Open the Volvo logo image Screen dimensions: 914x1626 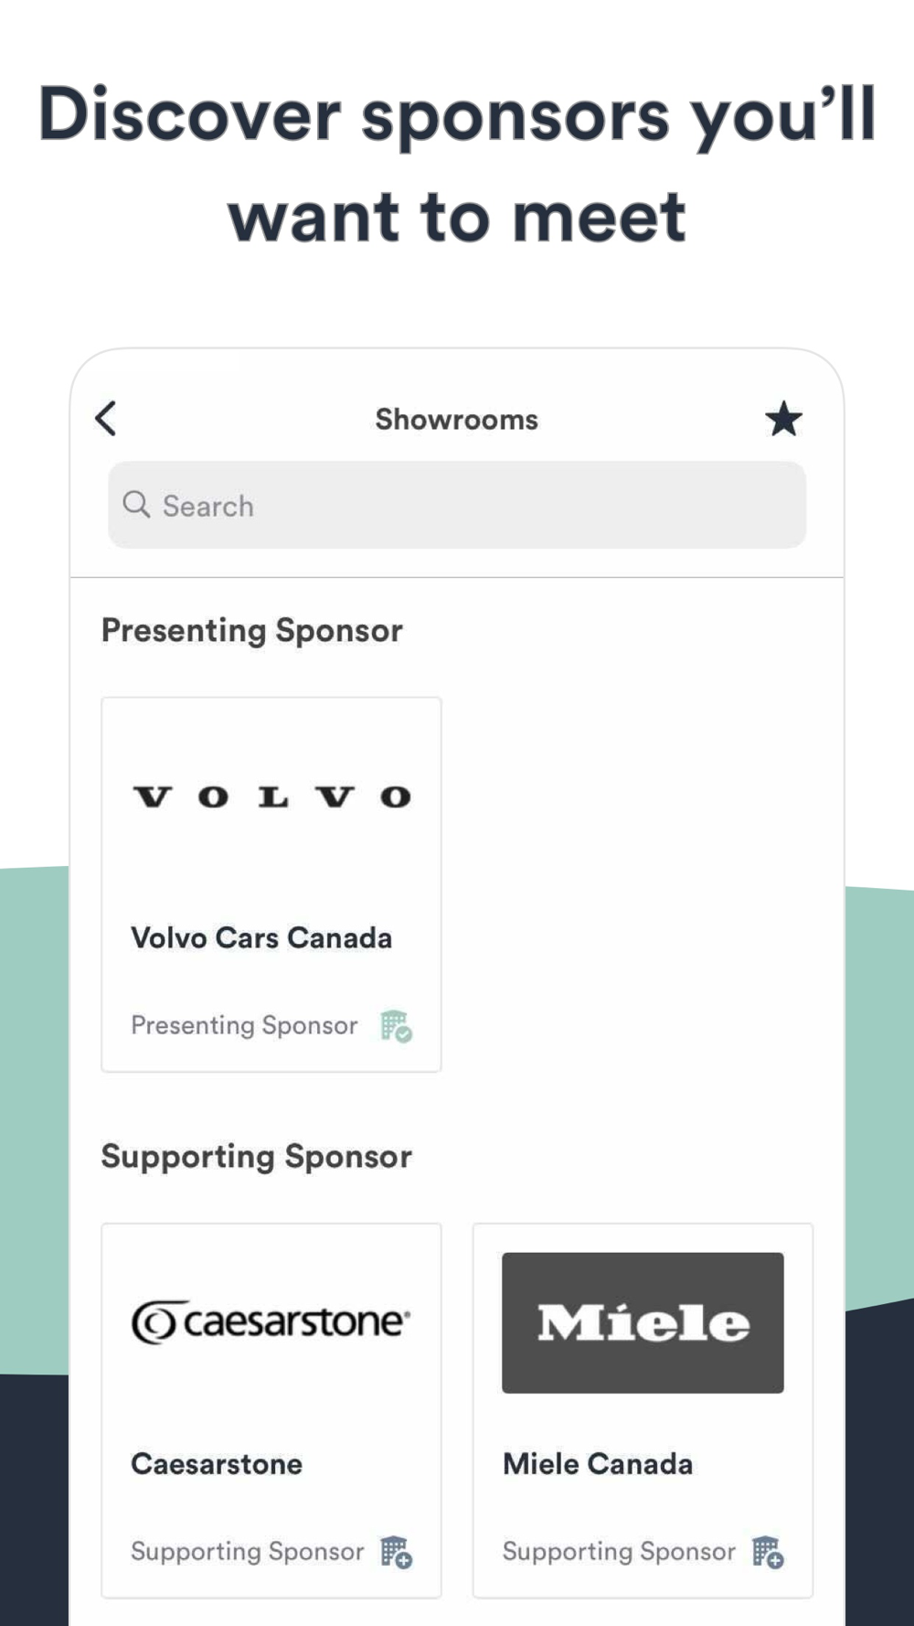coord(271,797)
